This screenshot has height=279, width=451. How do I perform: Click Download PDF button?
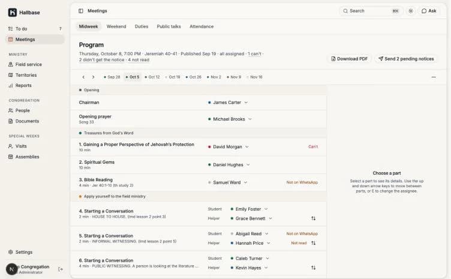(x=349, y=59)
